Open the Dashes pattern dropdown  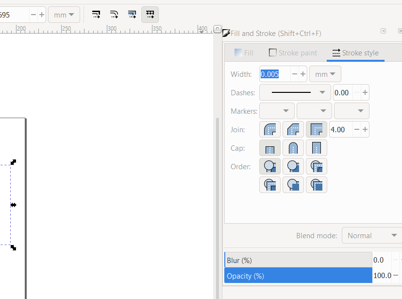click(x=295, y=92)
